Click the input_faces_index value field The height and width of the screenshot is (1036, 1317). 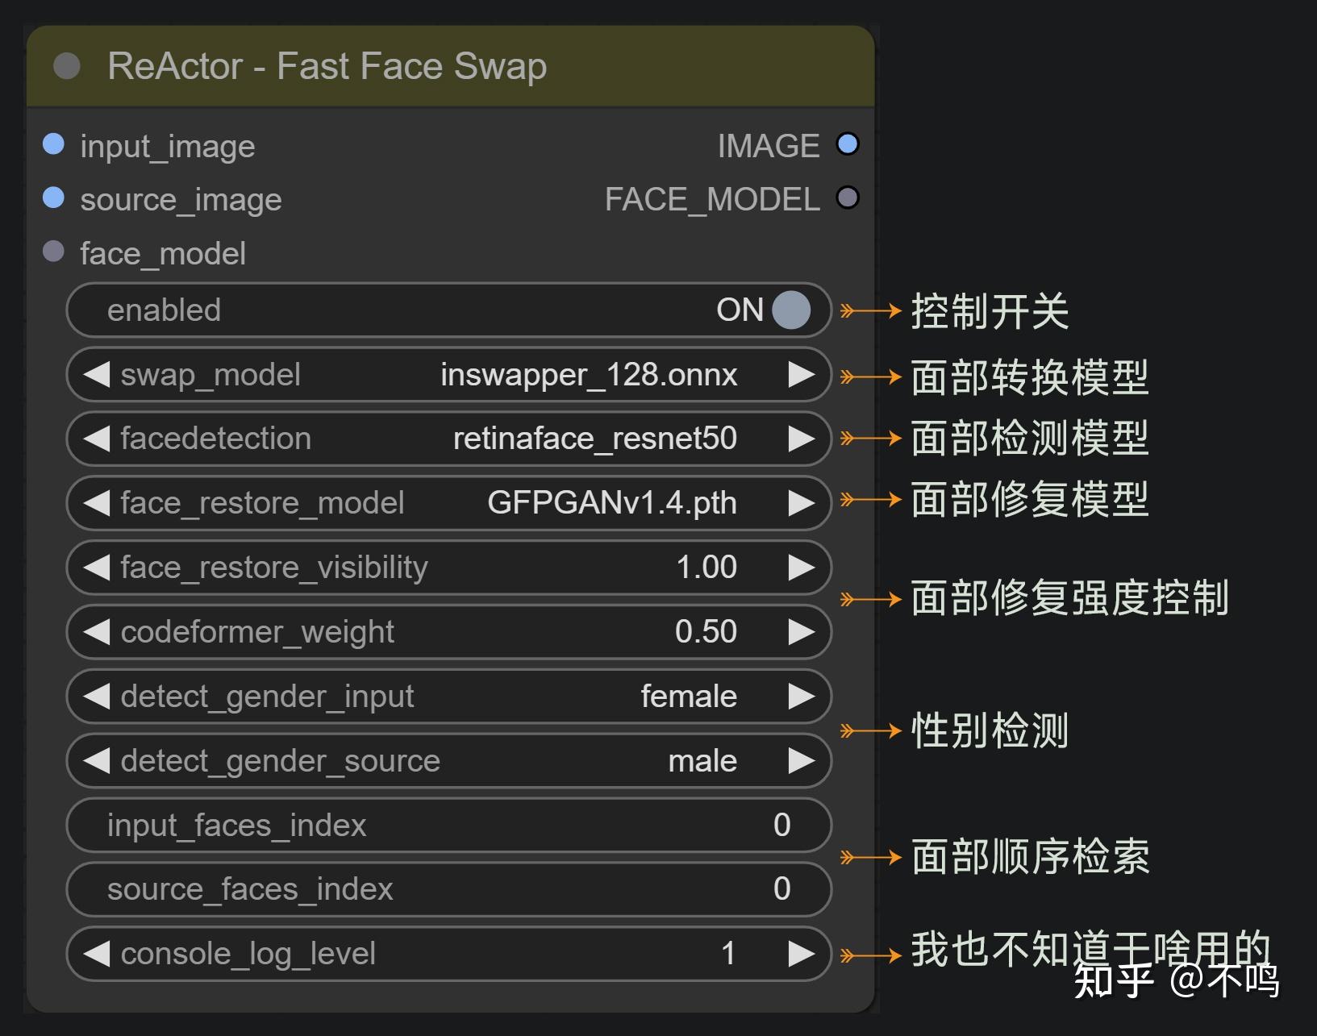click(x=448, y=825)
